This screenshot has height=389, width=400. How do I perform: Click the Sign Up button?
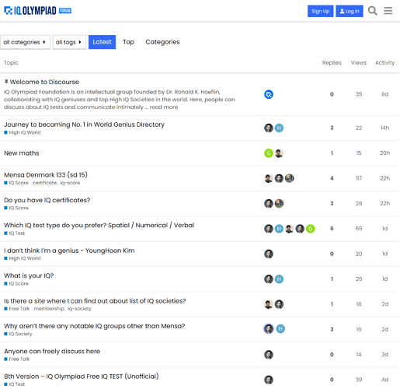(x=320, y=11)
